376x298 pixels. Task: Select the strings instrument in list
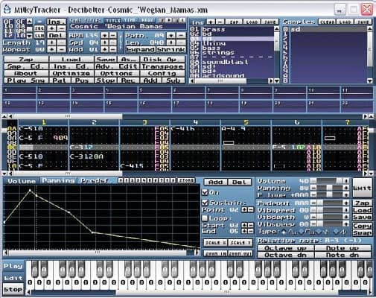pyautogui.click(x=218, y=52)
